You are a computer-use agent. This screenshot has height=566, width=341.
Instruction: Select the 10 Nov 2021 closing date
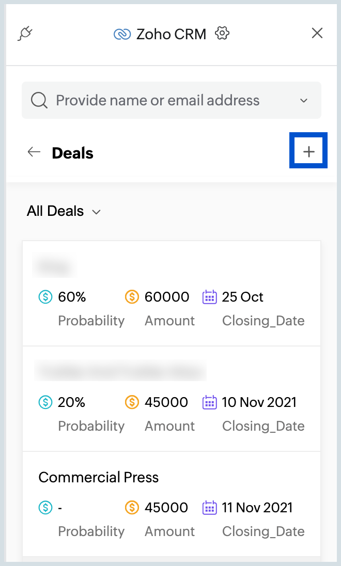point(259,402)
